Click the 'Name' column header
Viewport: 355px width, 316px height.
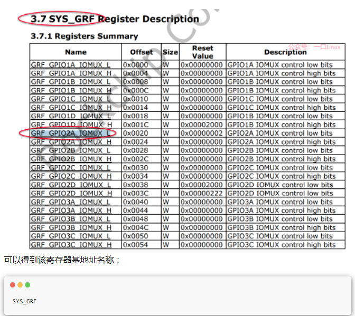(76, 52)
